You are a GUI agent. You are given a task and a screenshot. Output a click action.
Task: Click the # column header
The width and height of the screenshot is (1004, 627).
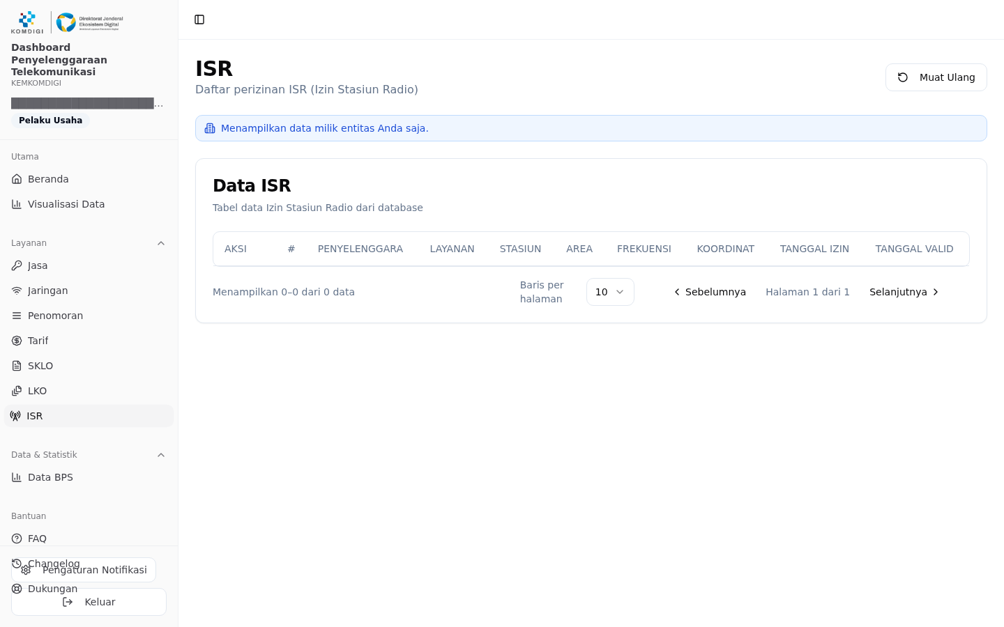(x=291, y=249)
